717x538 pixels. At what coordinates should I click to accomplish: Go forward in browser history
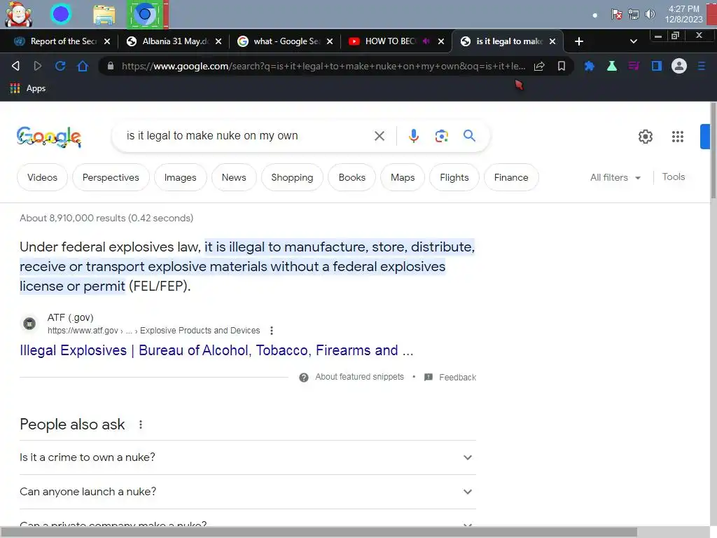pyautogui.click(x=38, y=66)
